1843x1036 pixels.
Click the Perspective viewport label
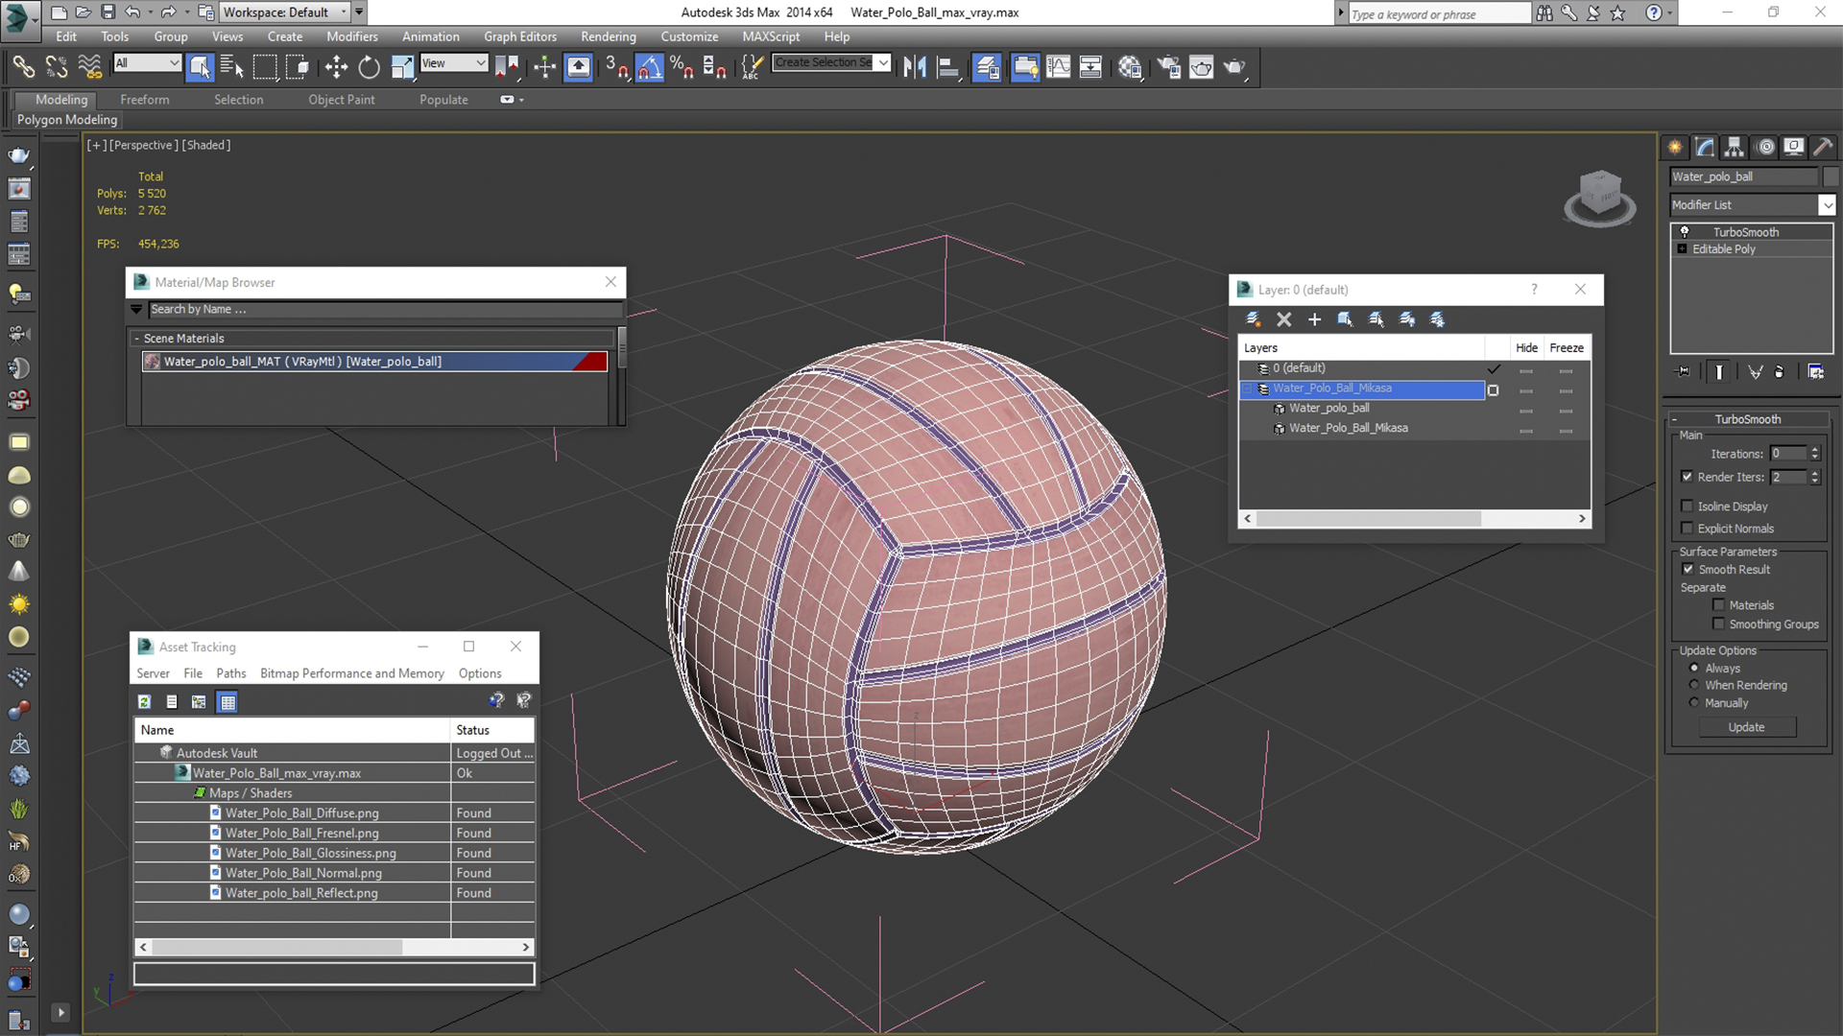pyautogui.click(x=143, y=145)
